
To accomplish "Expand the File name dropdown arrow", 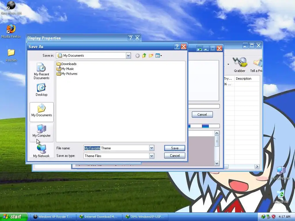I will pyautogui.click(x=152, y=148).
